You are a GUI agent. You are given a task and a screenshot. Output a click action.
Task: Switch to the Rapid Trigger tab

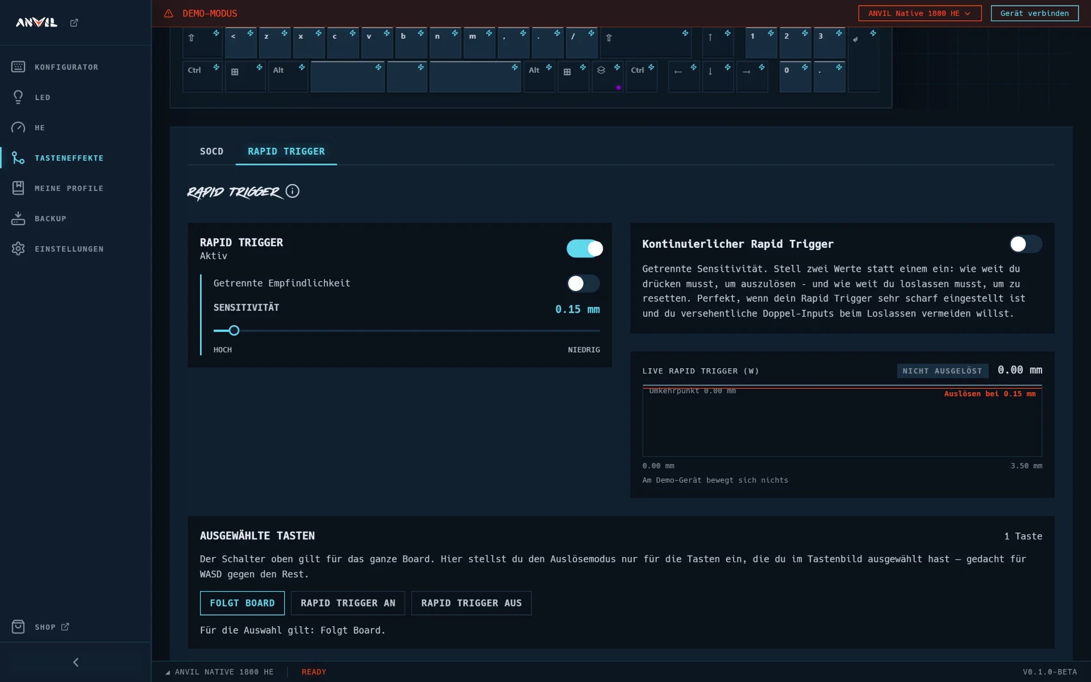point(286,151)
